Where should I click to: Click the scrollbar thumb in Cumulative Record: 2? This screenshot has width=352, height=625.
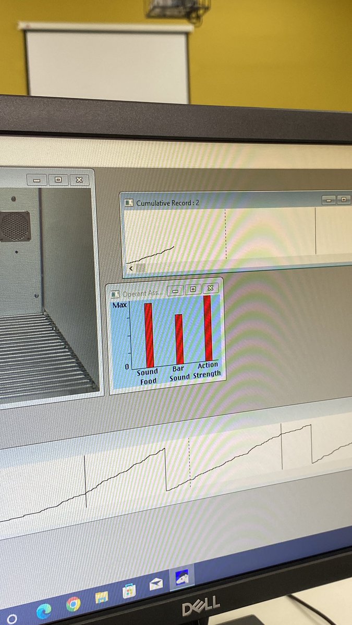tap(140, 268)
